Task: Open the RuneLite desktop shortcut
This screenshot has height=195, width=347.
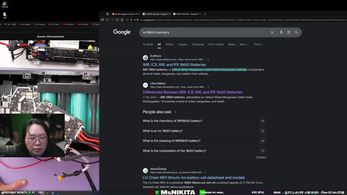Action: point(5,4)
